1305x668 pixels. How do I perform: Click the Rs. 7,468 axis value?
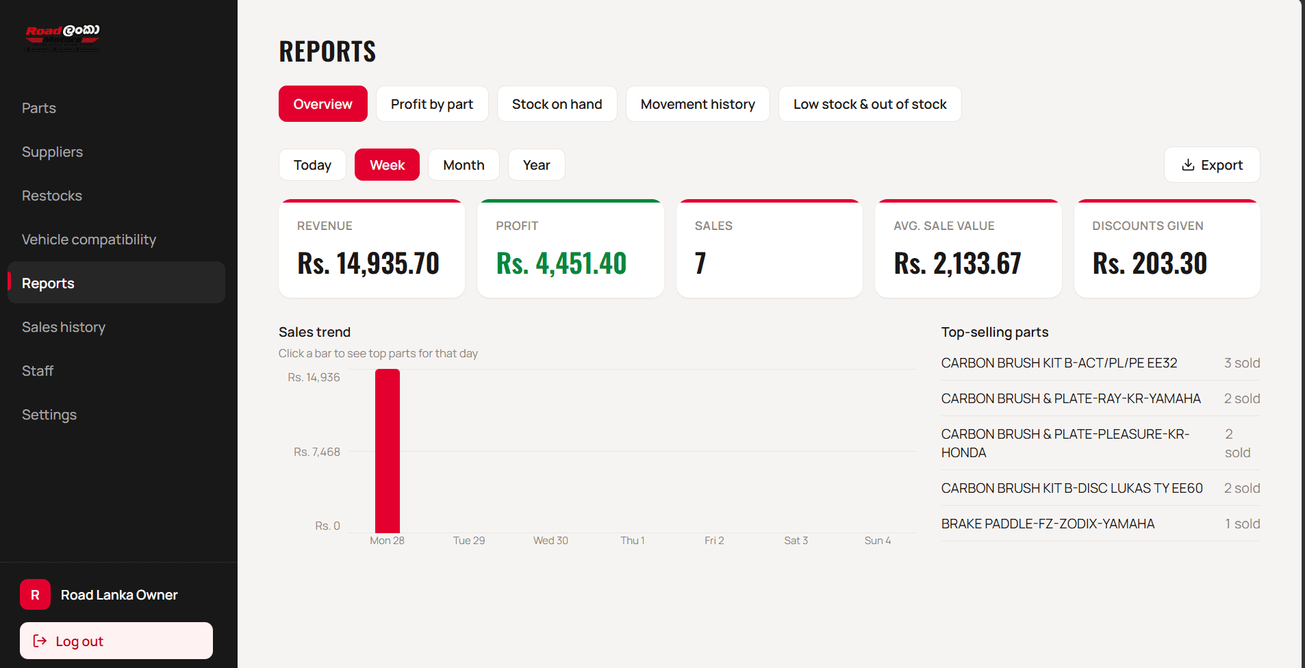tap(317, 452)
